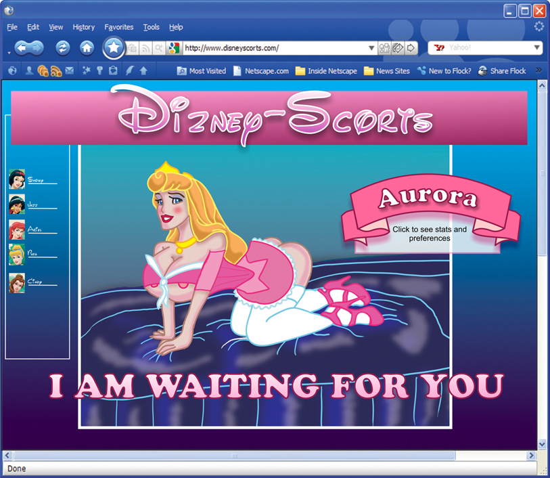Screen dimensions: 550x478
Task: Open the Most Visited bookmark
Action: pyautogui.click(x=202, y=70)
